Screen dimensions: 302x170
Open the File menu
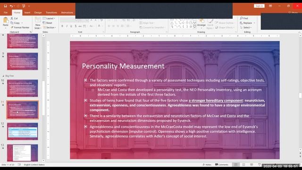click(6, 13)
